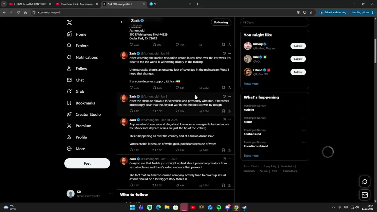Switch to Ilhan Omar browser tab

(x=77, y=4)
